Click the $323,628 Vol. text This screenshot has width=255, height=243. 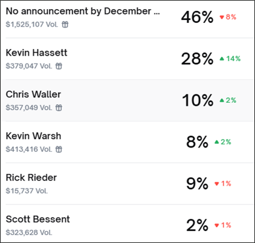click(x=29, y=233)
